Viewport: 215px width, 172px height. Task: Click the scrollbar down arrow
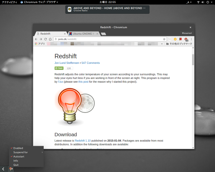coord(193,148)
